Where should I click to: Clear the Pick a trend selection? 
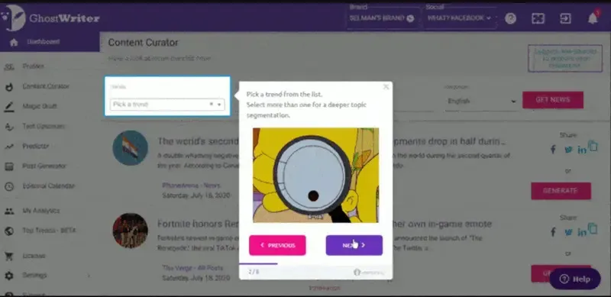(212, 104)
